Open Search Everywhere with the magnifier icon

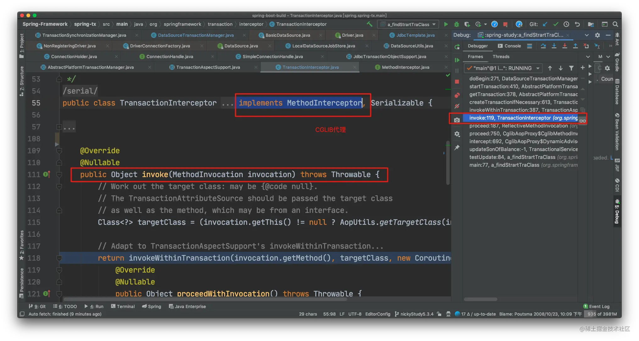(615, 24)
